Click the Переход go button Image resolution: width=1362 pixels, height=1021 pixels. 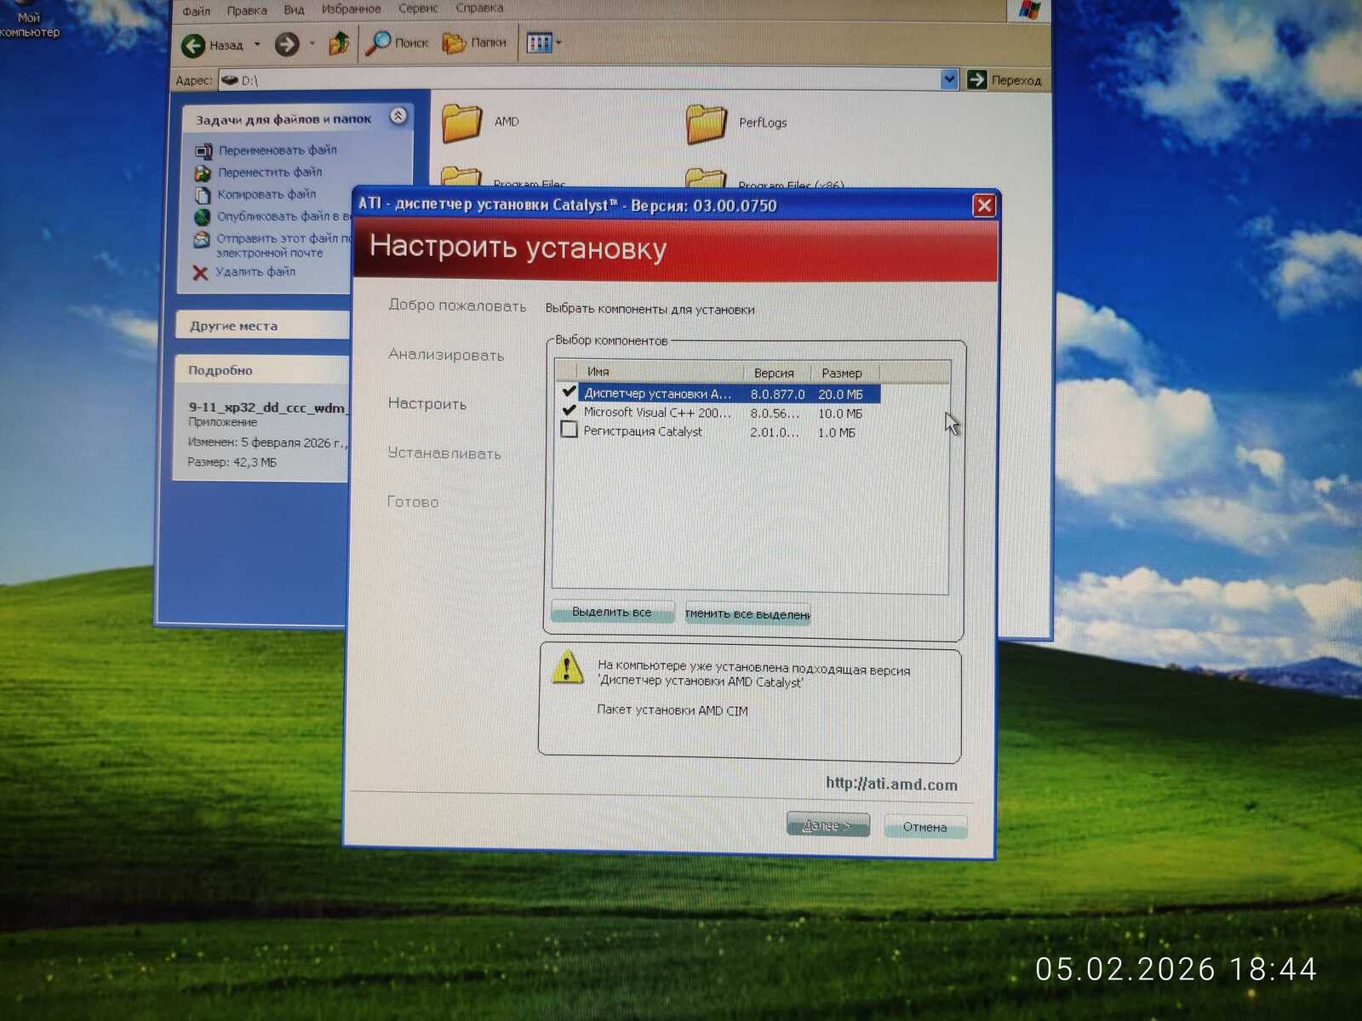click(1004, 81)
